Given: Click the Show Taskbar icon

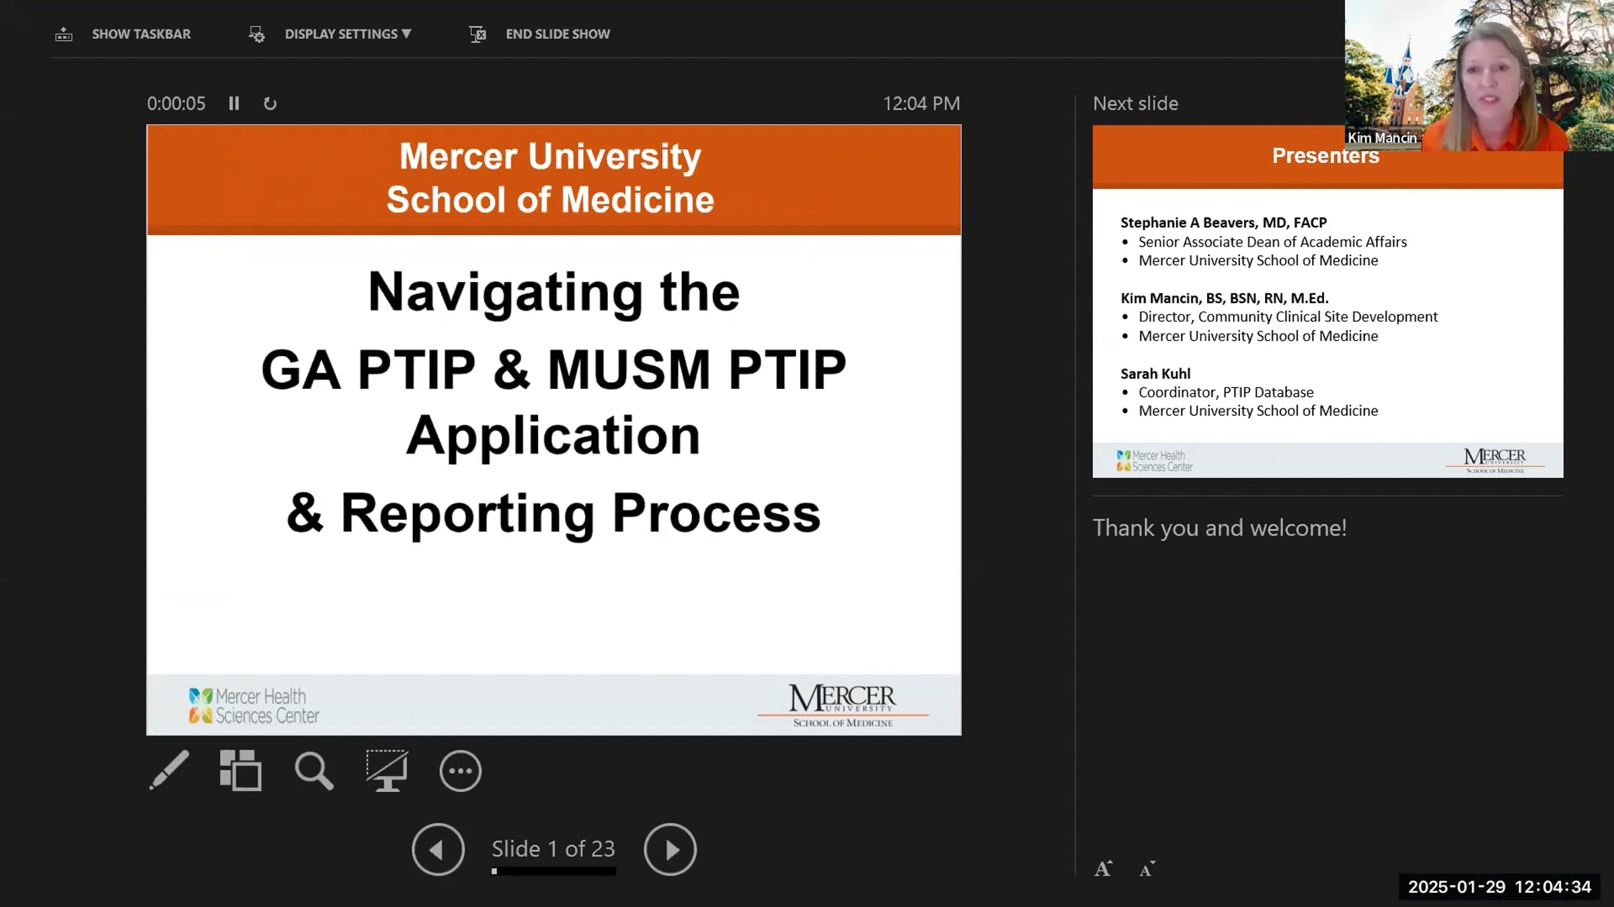Looking at the screenshot, I should 64,34.
